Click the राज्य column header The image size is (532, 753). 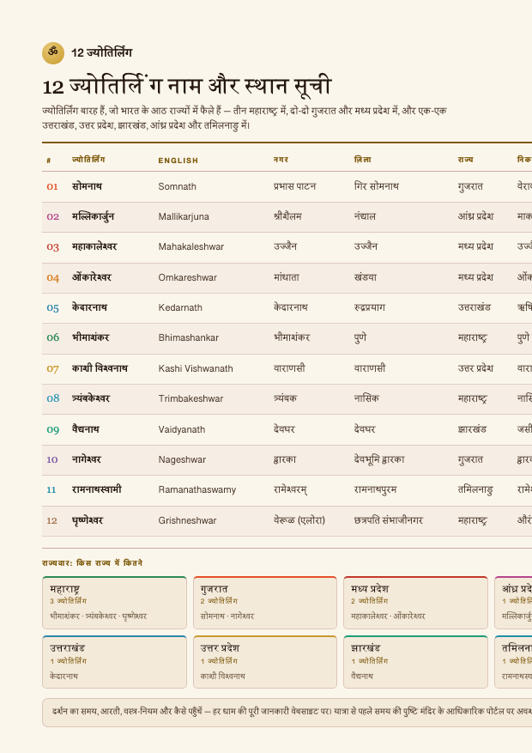[465, 160]
